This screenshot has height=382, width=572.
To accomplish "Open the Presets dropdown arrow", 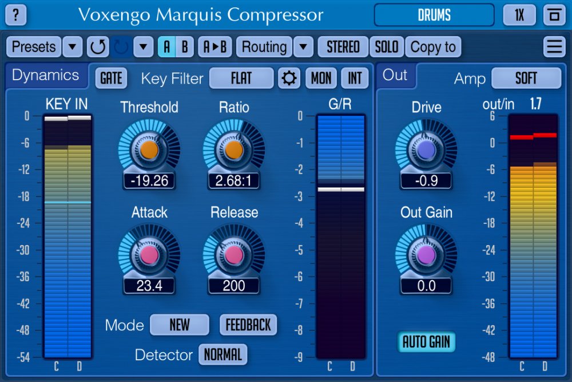I will coord(72,47).
